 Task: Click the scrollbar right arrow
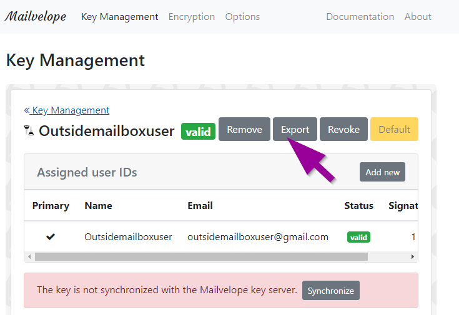pos(412,256)
